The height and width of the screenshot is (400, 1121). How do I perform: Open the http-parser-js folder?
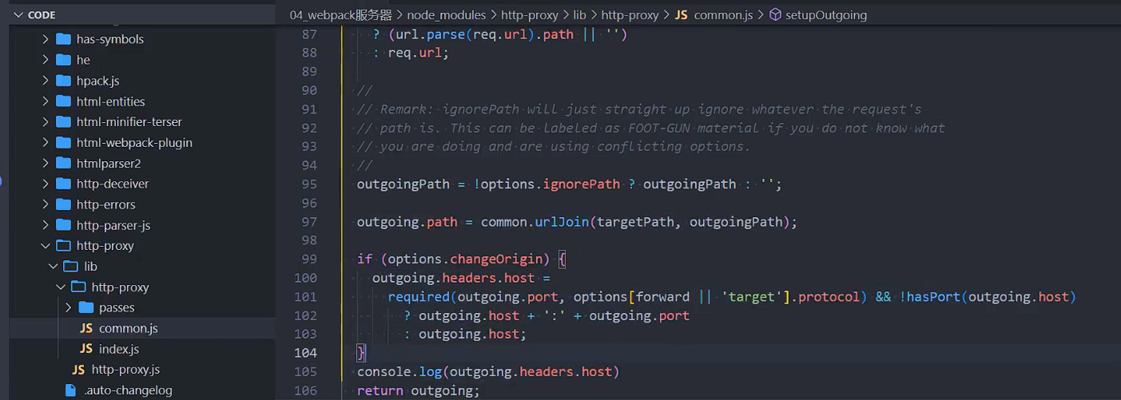[x=113, y=225]
